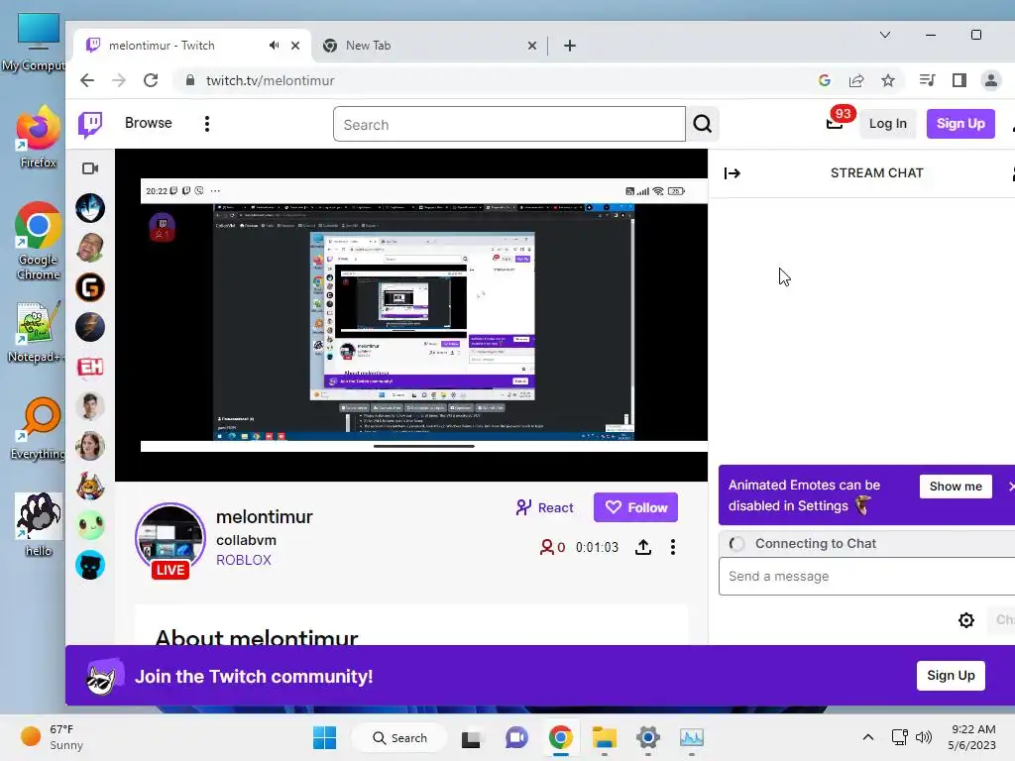Go back in browser history
Screen dimensions: 1015x761
[87, 80]
